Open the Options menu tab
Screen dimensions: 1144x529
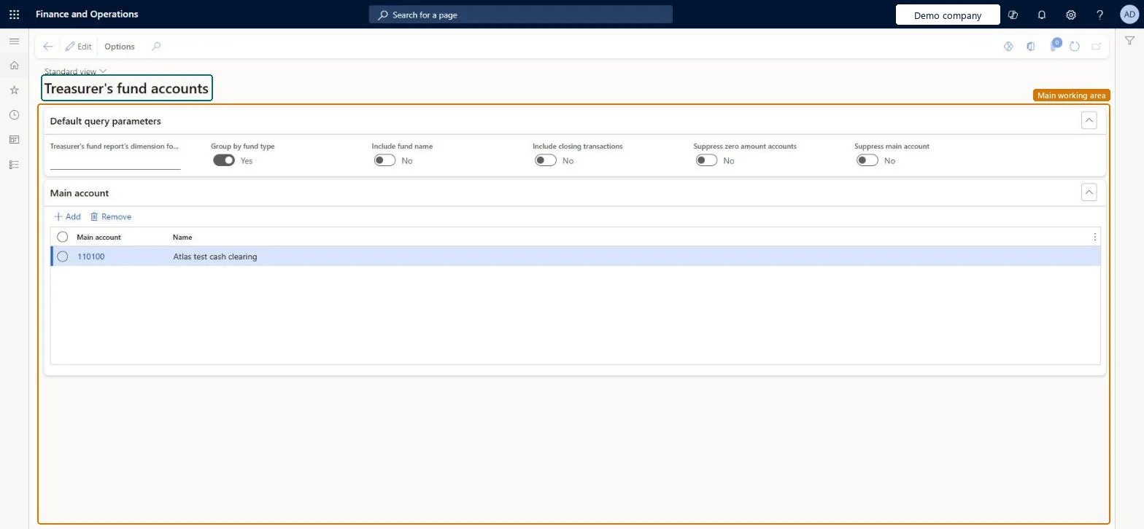120,47
